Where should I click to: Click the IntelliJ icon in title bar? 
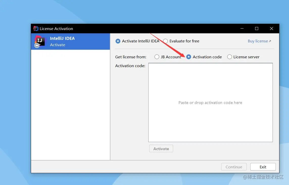36,29
